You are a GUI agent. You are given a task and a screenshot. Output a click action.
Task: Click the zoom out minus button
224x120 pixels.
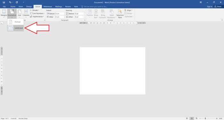point(200,118)
